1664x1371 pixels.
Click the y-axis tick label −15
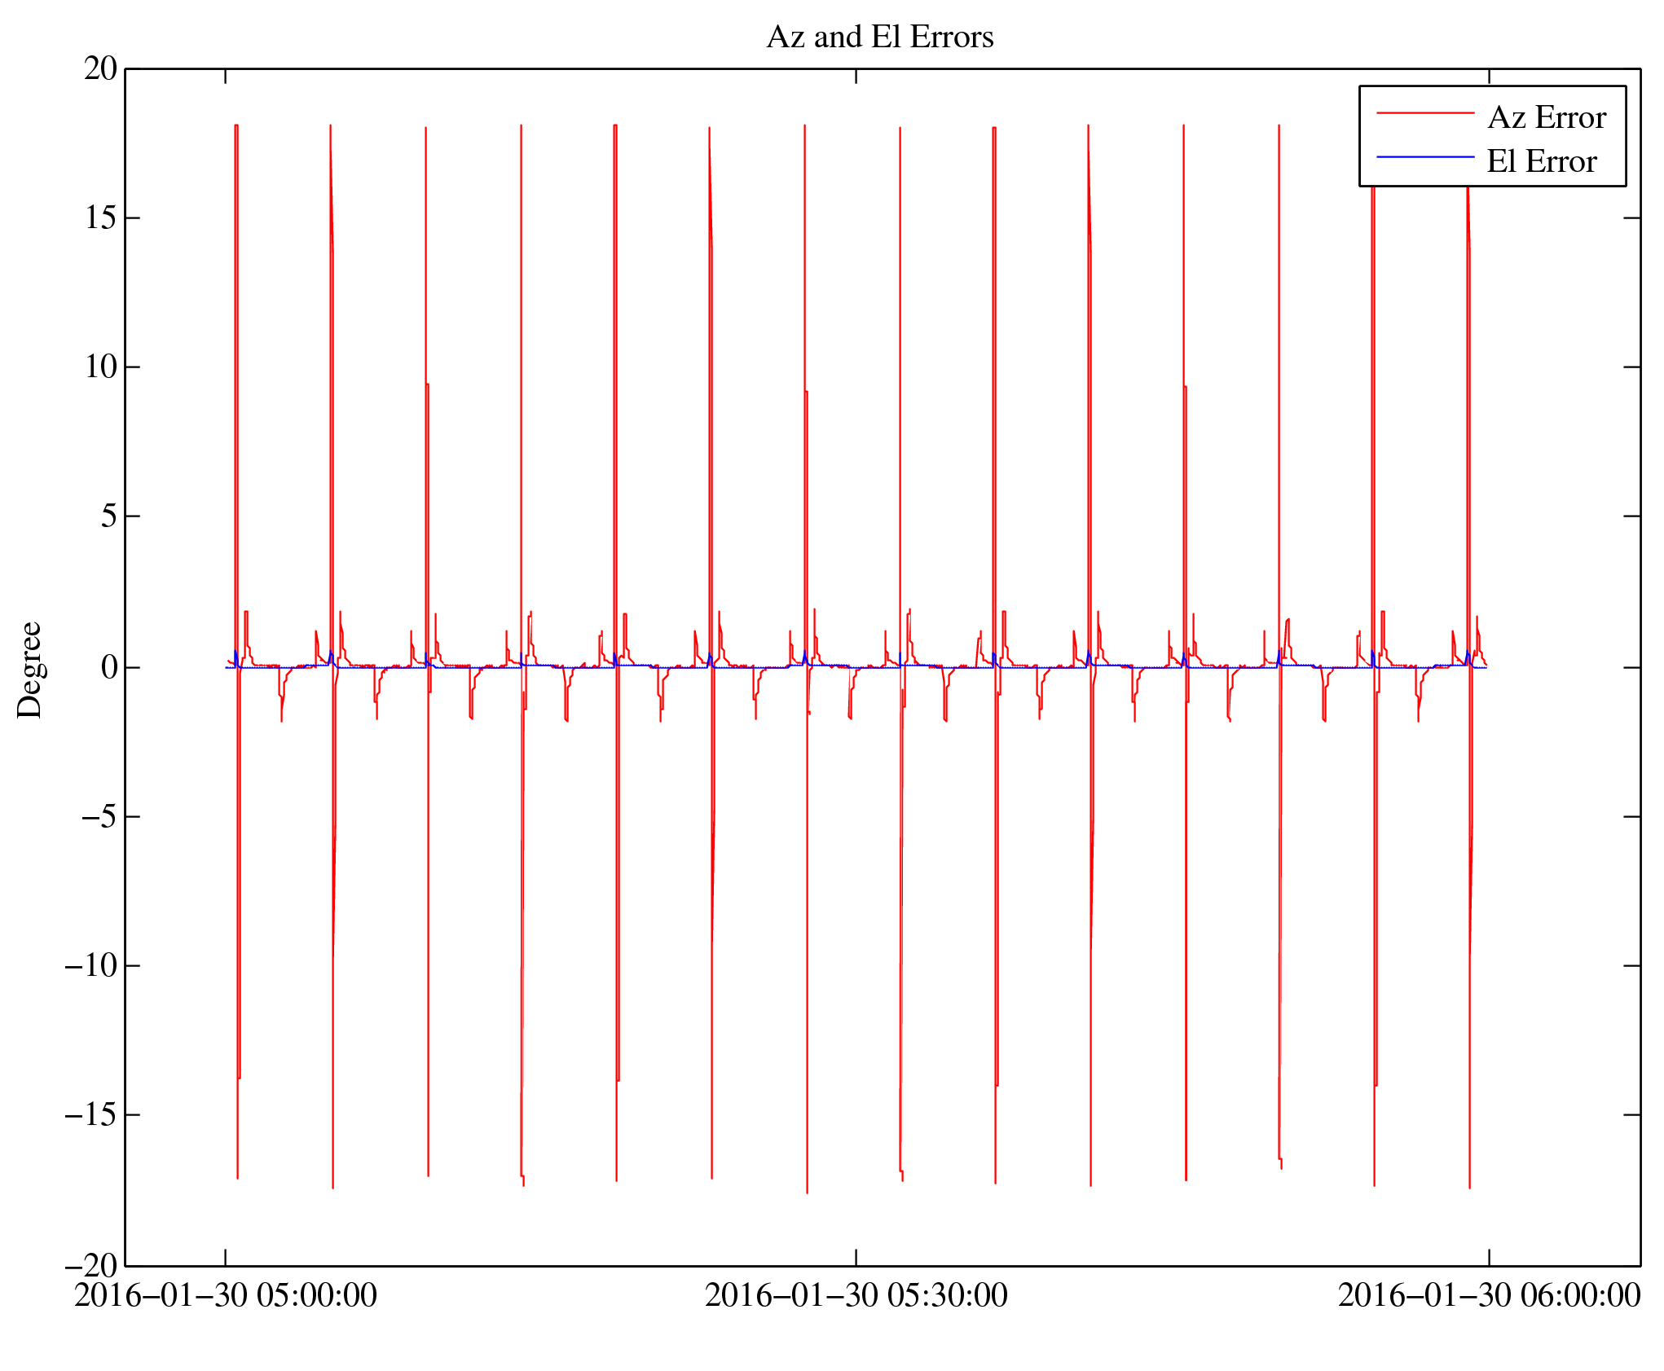[91, 1115]
